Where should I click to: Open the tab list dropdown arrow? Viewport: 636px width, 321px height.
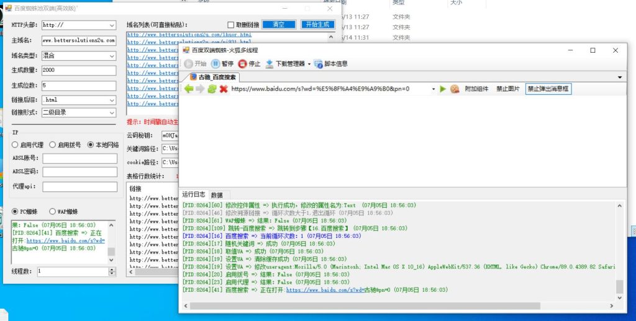point(620,77)
